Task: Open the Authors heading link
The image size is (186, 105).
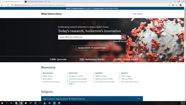Action: point(125,73)
